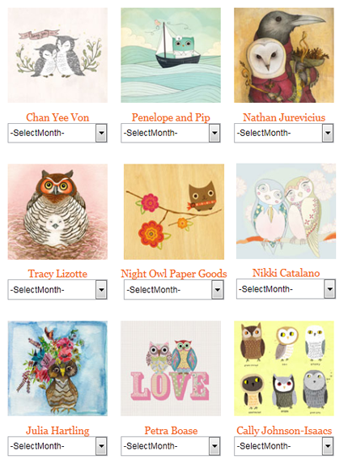The height and width of the screenshot is (468, 348).
Task: Click the two cuddling owls illustration thumbnail
Action: (x=57, y=55)
